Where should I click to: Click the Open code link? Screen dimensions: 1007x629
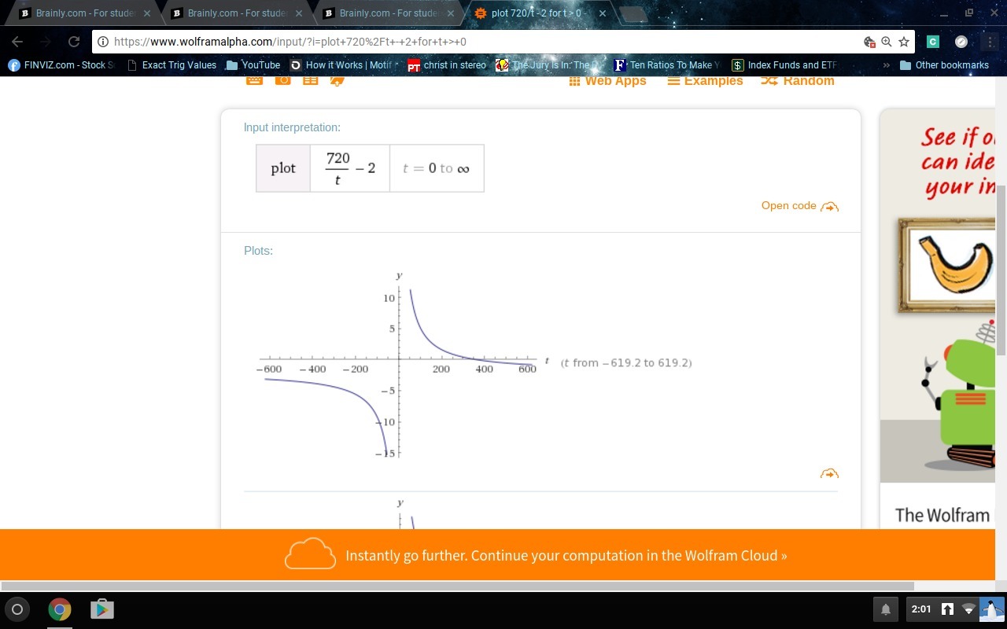(799, 206)
